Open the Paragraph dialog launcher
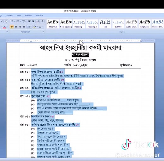The height and width of the screenshot is (161, 164). click(43, 32)
